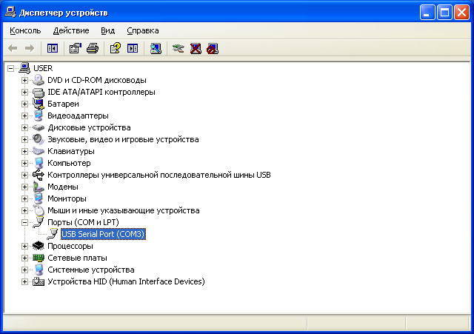Click the USER computer icon
This screenshot has height=334, width=474.
click(24, 68)
